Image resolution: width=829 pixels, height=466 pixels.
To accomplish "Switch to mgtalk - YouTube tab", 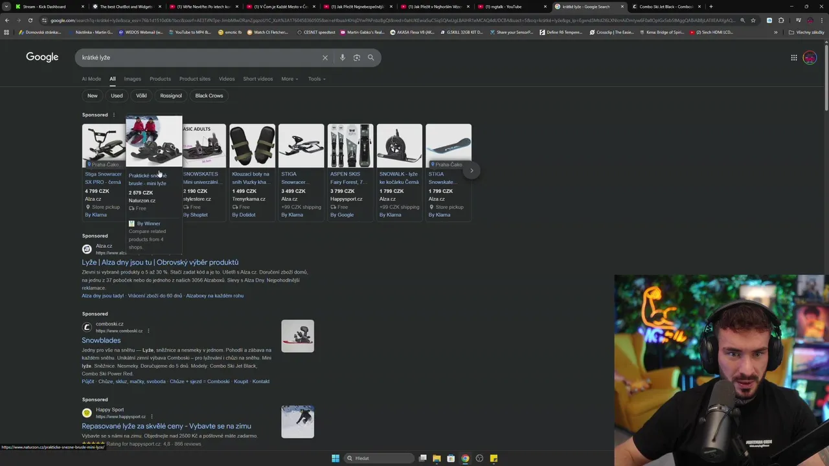I will pos(512,6).
